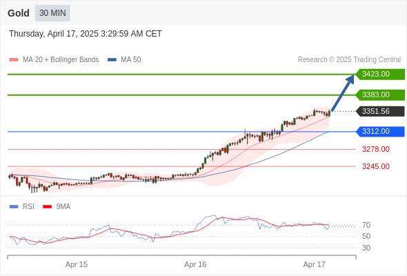Screen dimensions: 407x276
Task: Select the 3312.00 pivot price label
Action: [x=380, y=131]
